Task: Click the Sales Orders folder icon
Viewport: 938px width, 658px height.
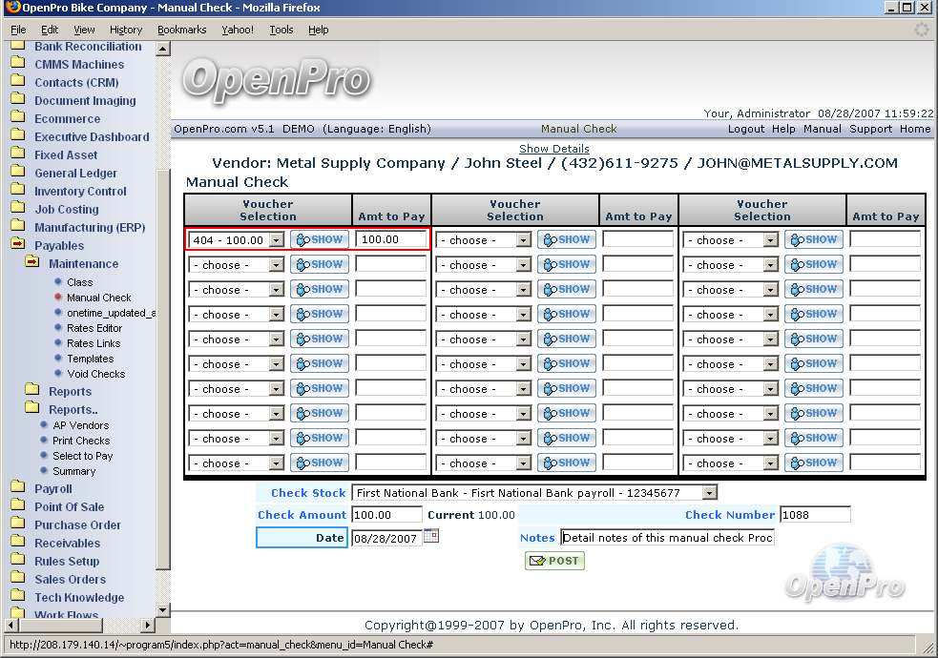Action: coord(18,579)
